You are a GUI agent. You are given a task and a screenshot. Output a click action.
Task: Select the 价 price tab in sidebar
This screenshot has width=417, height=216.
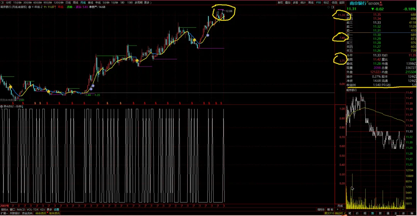point(357,213)
